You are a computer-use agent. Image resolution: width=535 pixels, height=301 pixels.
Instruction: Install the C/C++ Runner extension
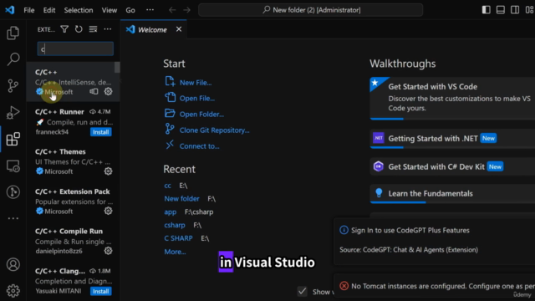100,132
